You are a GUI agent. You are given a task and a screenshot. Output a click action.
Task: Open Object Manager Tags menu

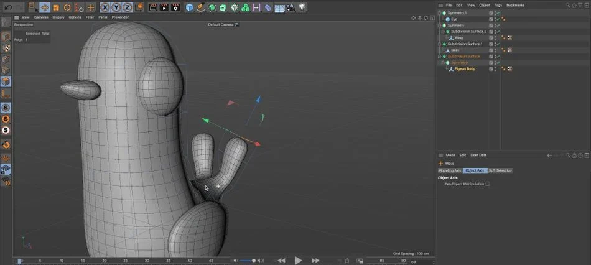(498, 5)
